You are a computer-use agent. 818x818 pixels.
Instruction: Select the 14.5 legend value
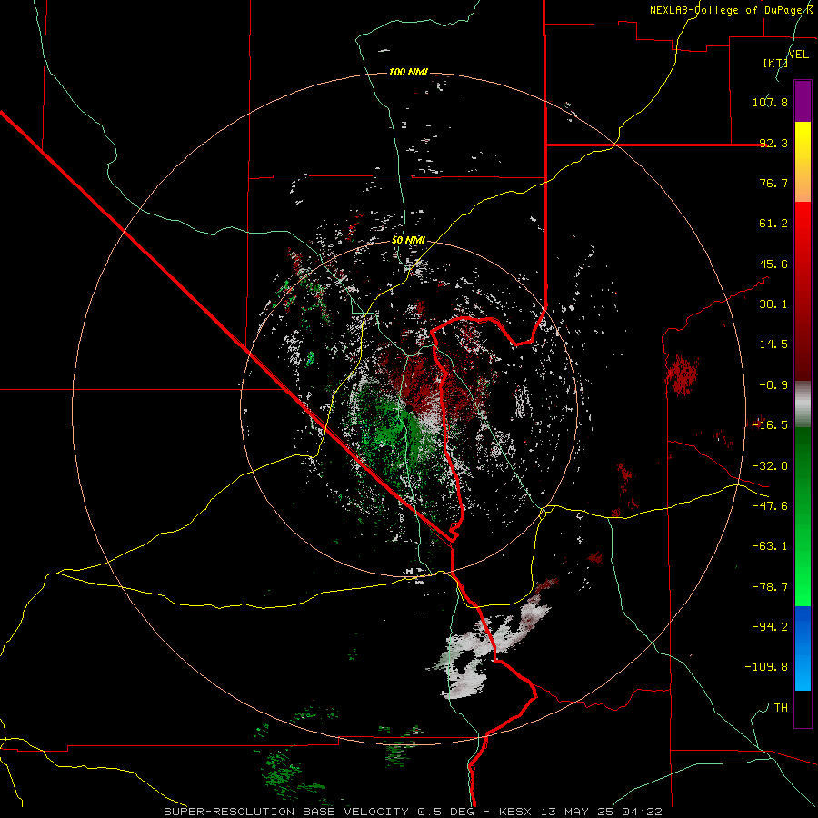(773, 344)
